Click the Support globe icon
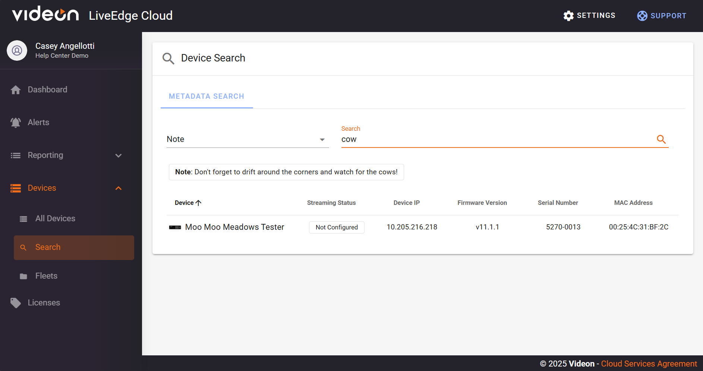This screenshot has width=703, height=371. pos(642,16)
